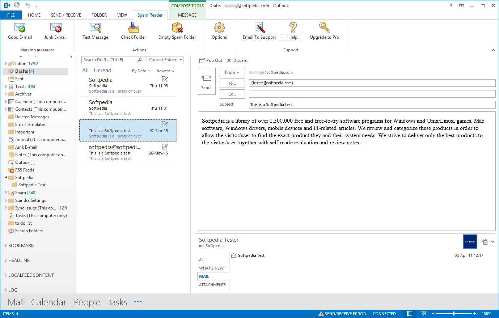Viewport: 499px width, 318px height.
Task: Click the send/receive all folders quick icon
Action: click(17, 5)
